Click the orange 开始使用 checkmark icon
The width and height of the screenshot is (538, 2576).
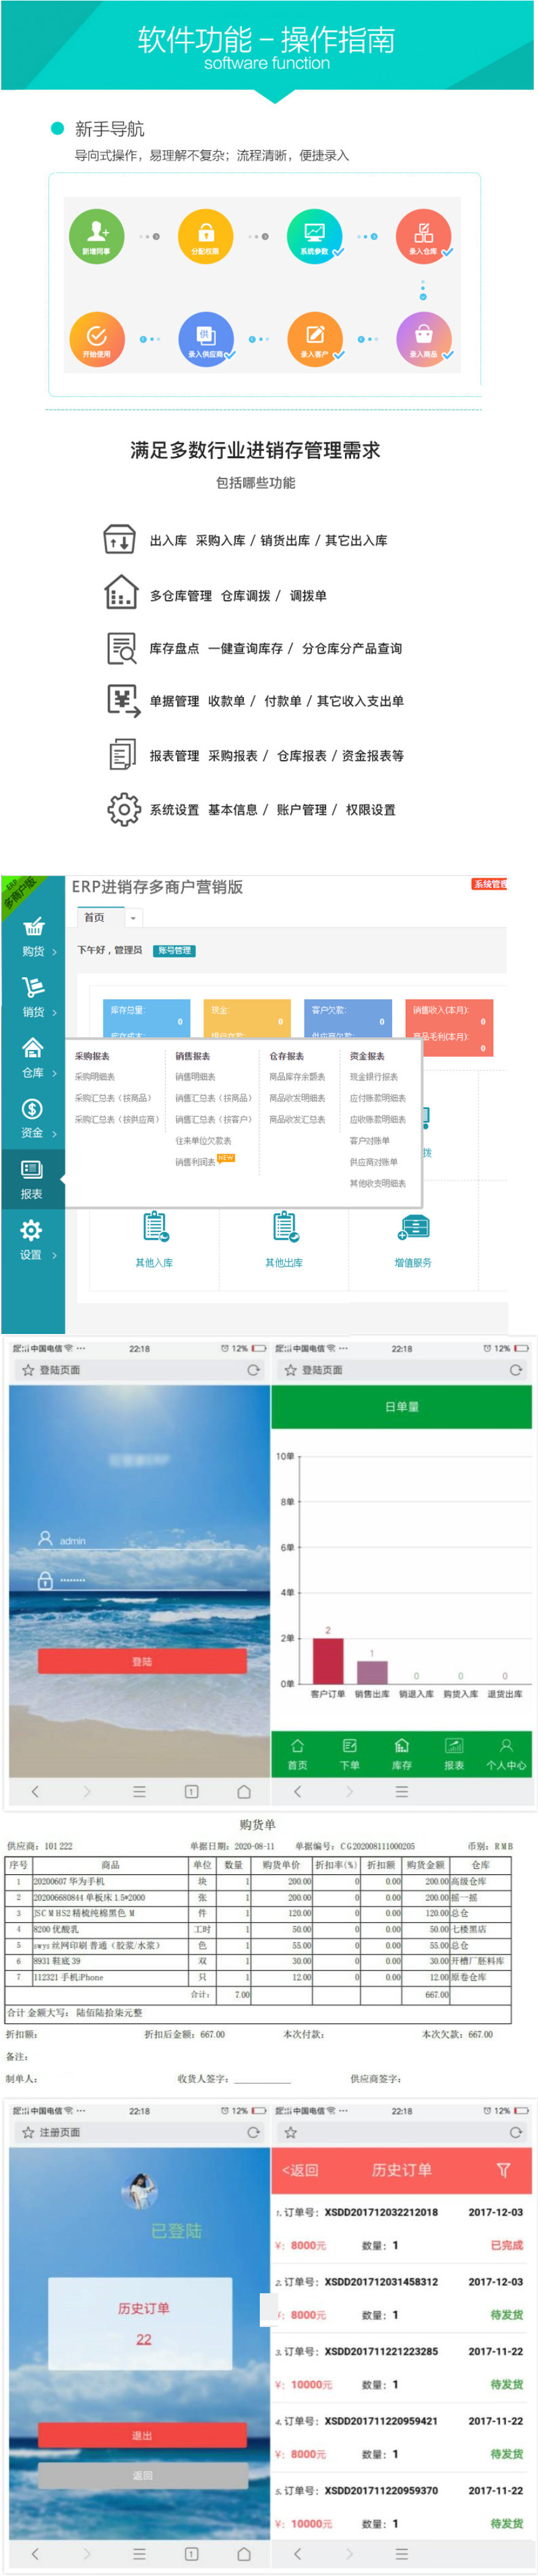pyautogui.click(x=97, y=339)
